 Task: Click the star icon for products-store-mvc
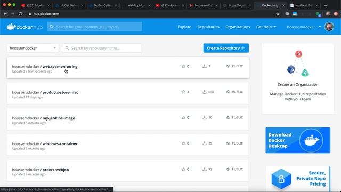tap(183, 92)
